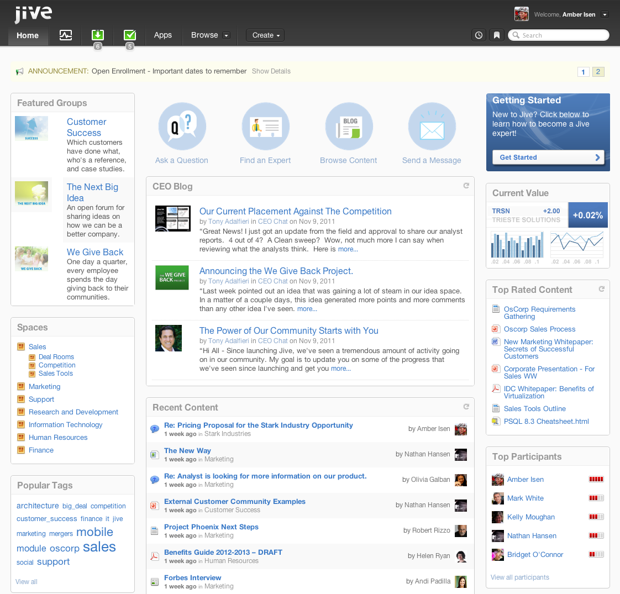The height and width of the screenshot is (594, 620).
Task: Click discussion icon beside Pricing Proposal reply
Action: [155, 429]
